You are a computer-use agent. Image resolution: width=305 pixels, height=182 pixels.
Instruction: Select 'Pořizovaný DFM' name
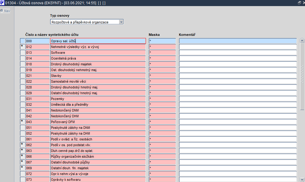tap(98, 122)
